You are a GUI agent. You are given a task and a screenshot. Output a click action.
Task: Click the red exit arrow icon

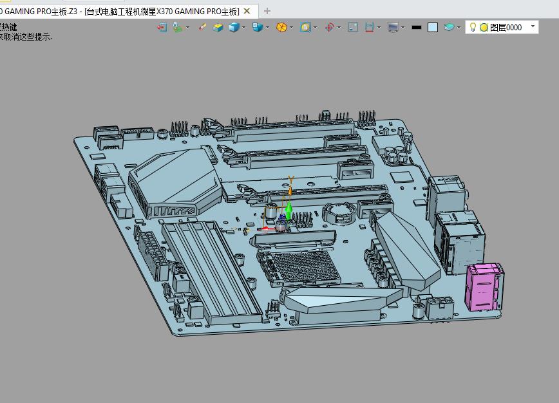tap(162, 28)
